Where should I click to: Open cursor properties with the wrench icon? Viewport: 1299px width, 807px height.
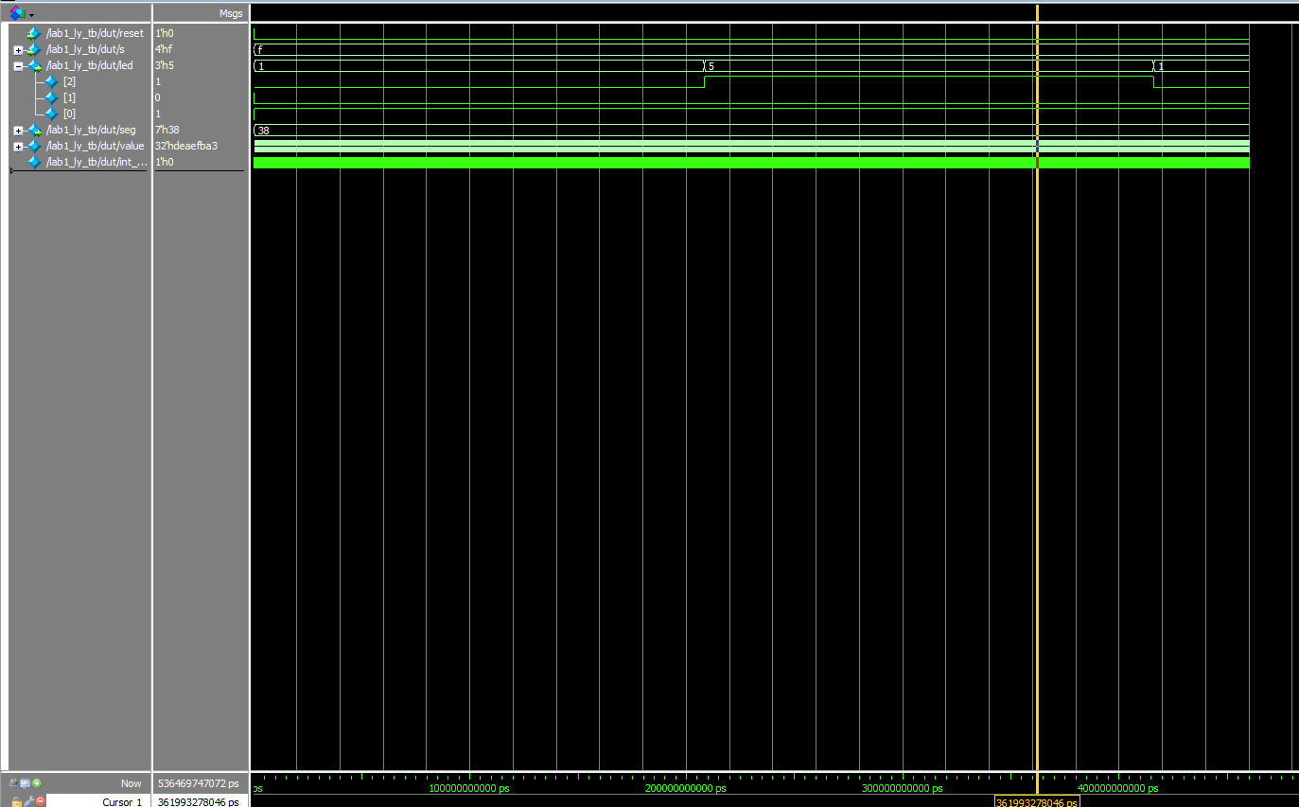coord(28,801)
